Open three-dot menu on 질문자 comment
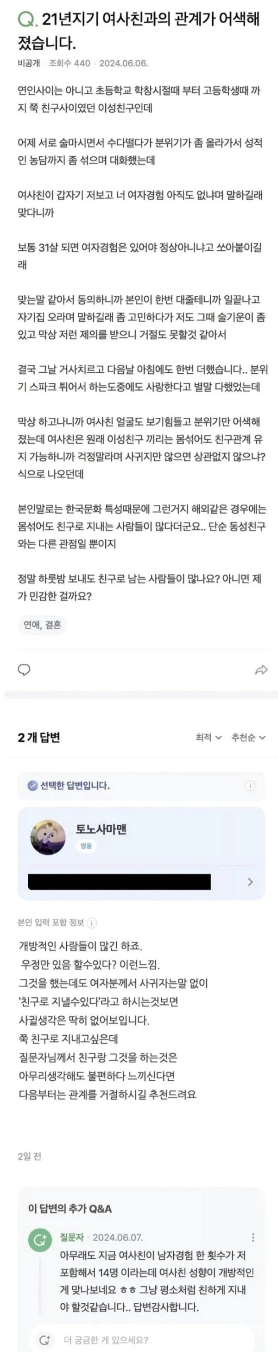 tap(253, 1237)
